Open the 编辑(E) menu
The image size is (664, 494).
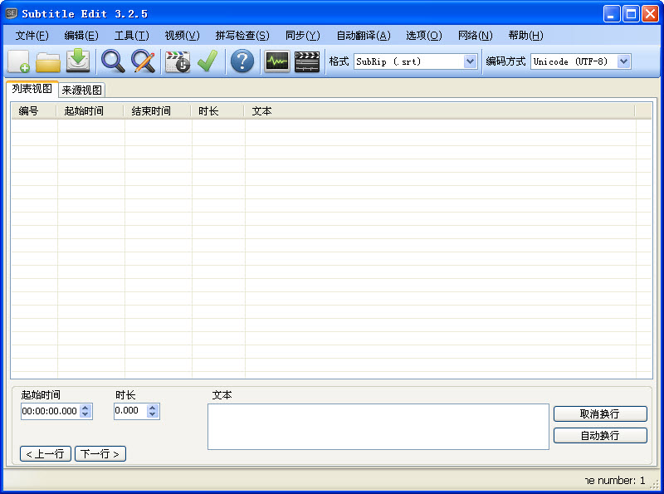(81, 36)
